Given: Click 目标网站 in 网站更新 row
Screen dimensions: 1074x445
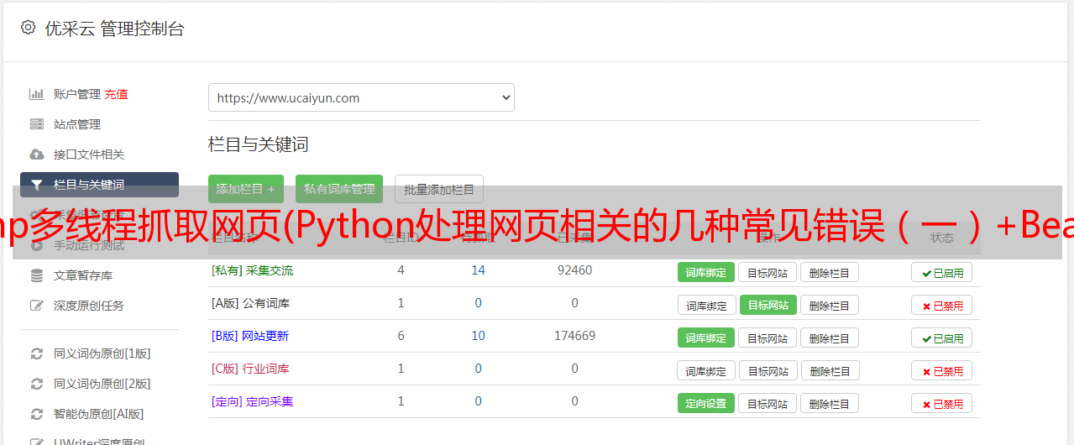Looking at the screenshot, I should click(768, 338).
